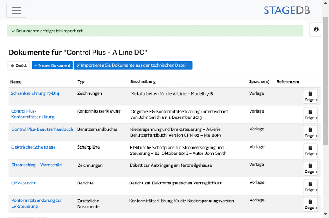Show the Stromschlag – Warnschild document
This screenshot has height=218, width=329.
tap(310, 168)
